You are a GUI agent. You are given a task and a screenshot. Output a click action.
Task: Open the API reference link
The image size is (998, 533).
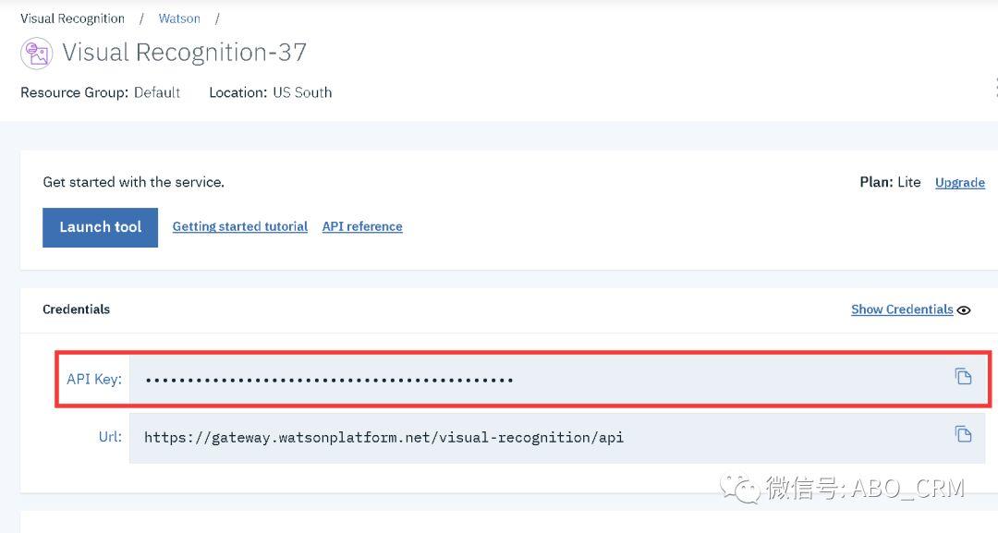click(x=362, y=226)
